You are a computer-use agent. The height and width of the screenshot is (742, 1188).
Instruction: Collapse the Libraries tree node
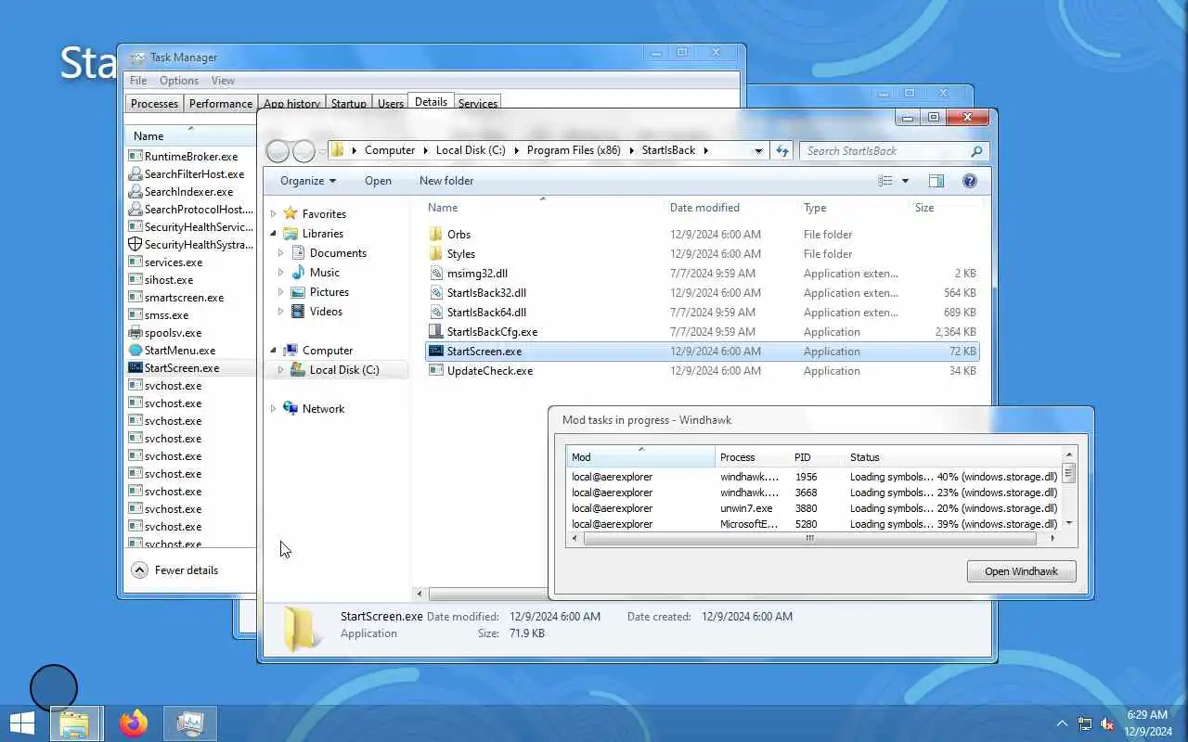pos(274,234)
